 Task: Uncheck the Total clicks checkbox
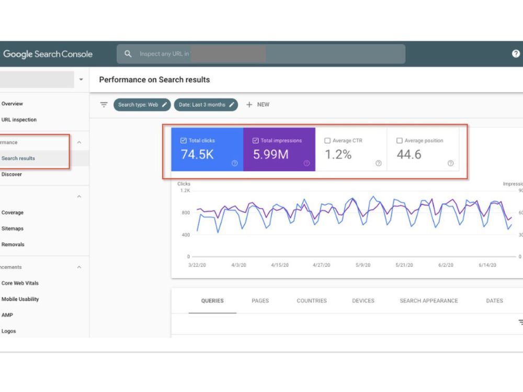tap(184, 141)
